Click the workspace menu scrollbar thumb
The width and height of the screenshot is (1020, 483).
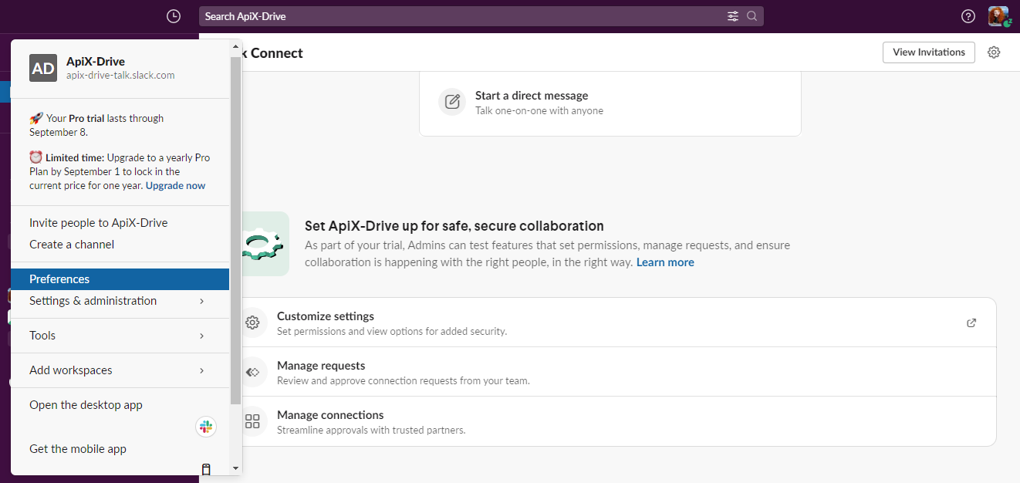tap(235, 229)
